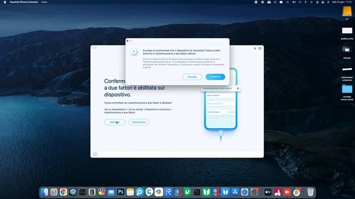Open the feedback icon beside the account icon
The height and width of the screenshot is (199, 355).
click(260, 48)
